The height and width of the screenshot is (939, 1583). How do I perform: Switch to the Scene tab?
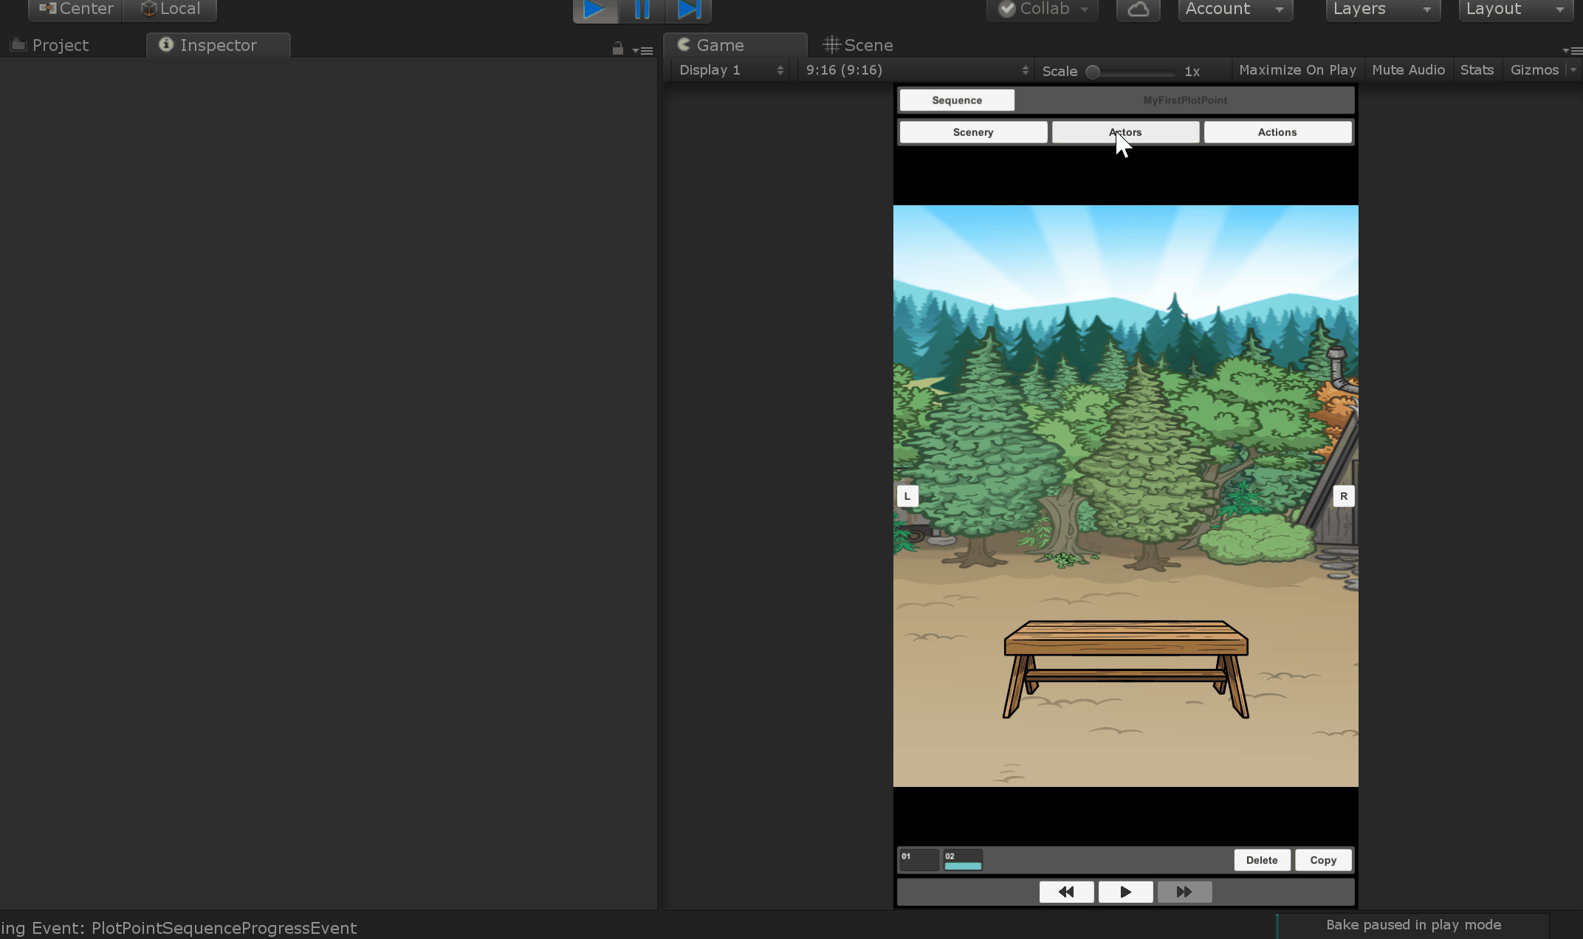859,45
